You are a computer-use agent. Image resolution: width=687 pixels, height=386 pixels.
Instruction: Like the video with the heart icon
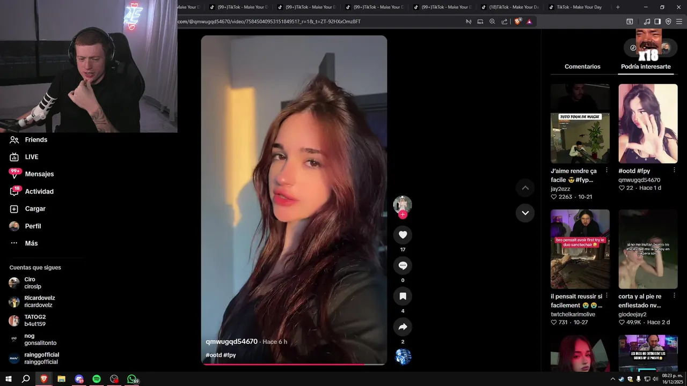[403, 235]
